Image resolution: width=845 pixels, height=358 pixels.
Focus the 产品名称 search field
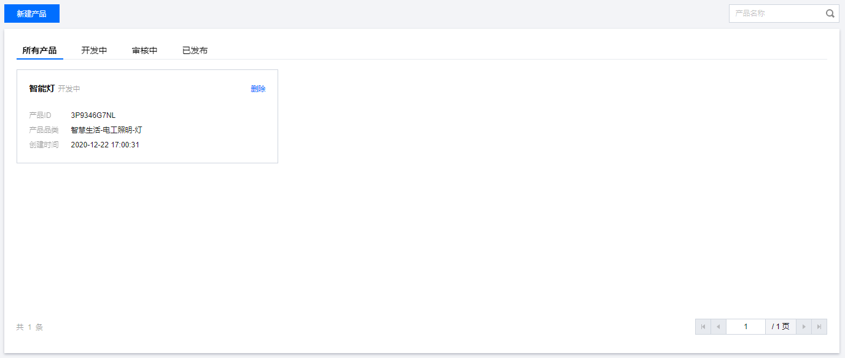pyautogui.click(x=777, y=14)
